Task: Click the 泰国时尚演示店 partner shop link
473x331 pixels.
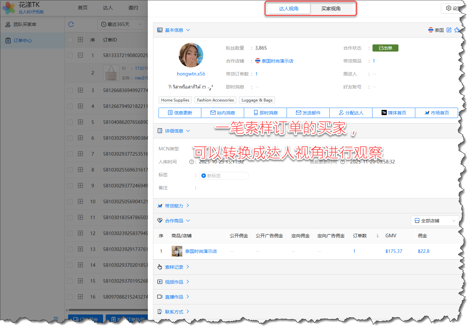Action: 277,61
